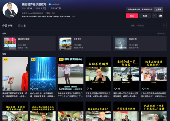Click the heart icon showing 942 likes
This screenshot has width=170, height=121.
[33, 89]
